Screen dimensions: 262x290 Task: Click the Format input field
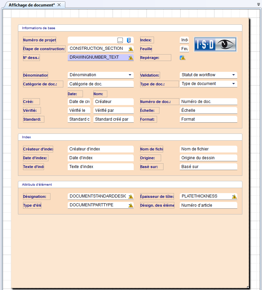pyautogui.click(x=209, y=119)
